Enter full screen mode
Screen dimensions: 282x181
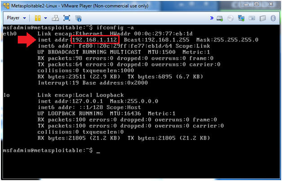click(67, 18)
